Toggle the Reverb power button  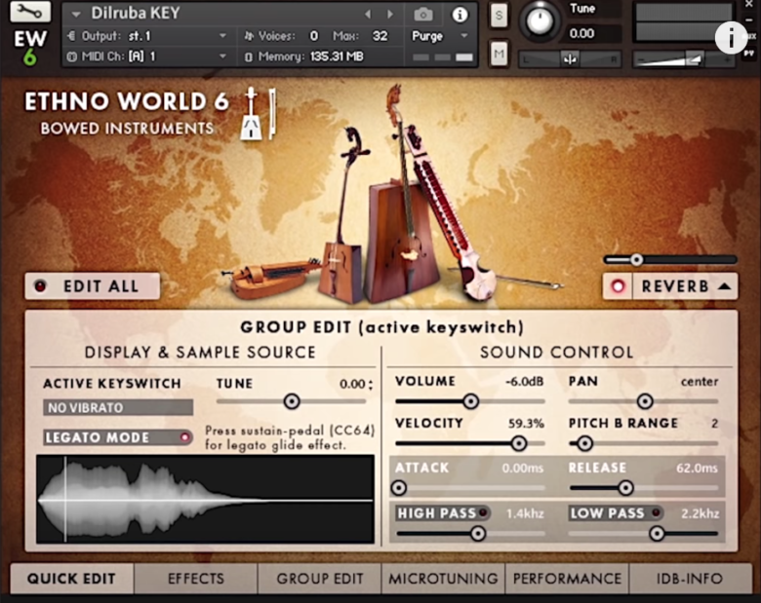pos(618,286)
